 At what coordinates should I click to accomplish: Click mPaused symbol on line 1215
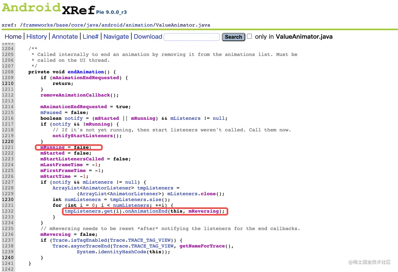[x=51, y=112]
